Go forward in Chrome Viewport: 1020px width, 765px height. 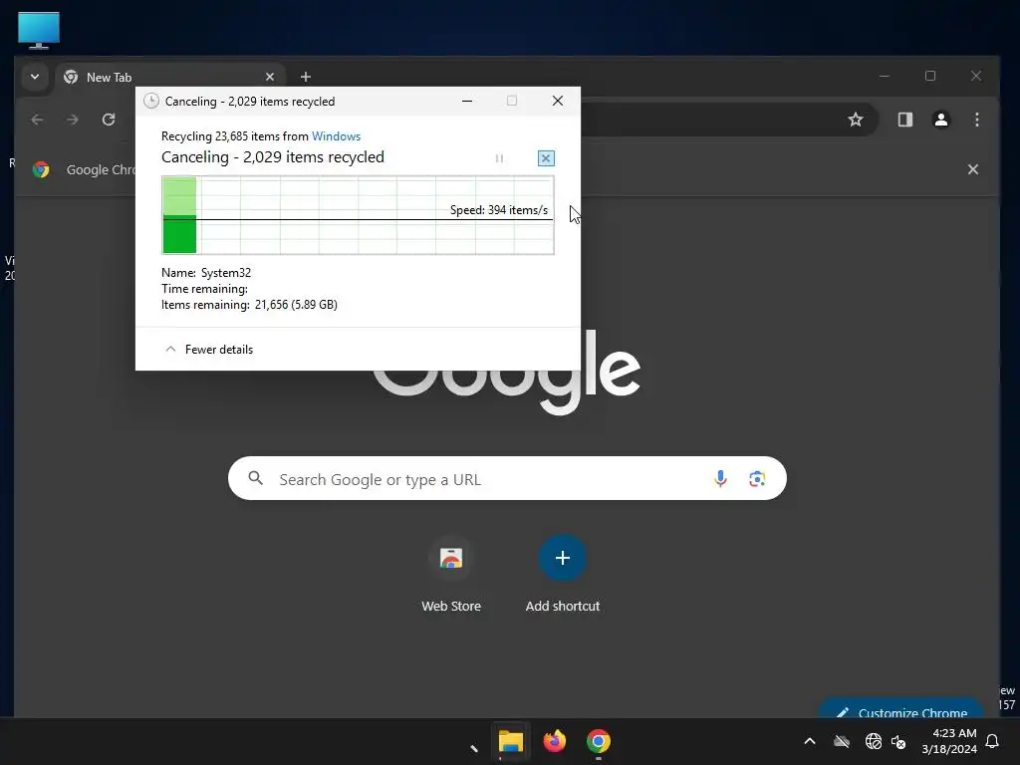pos(73,120)
